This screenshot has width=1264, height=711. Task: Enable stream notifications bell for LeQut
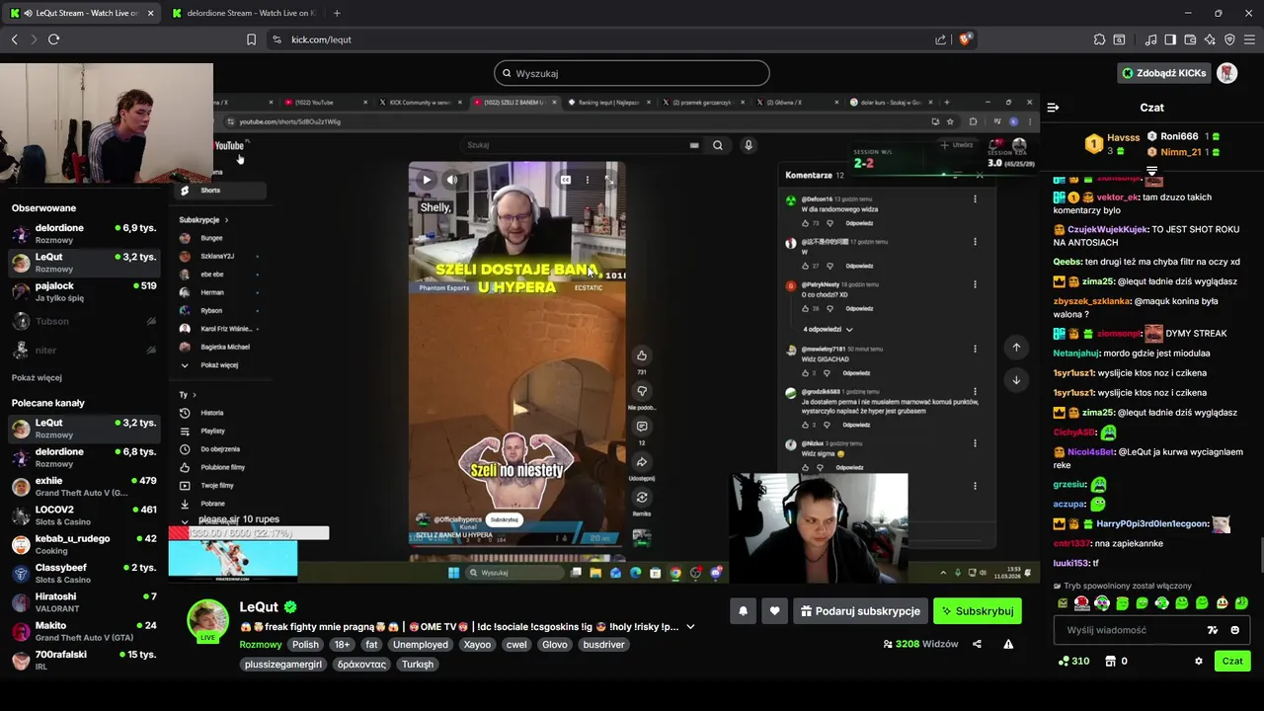pyautogui.click(x=743, y=611)
